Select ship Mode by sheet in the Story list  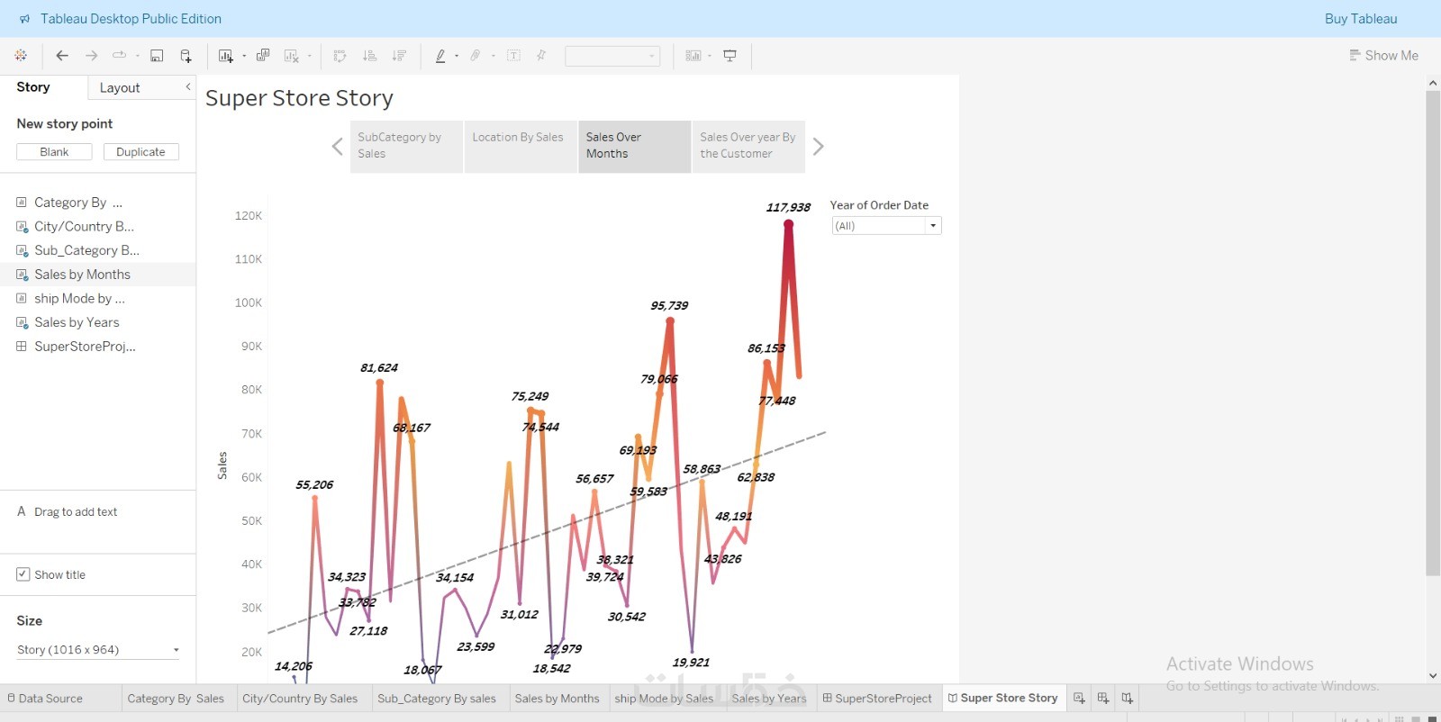pos(97,299)
